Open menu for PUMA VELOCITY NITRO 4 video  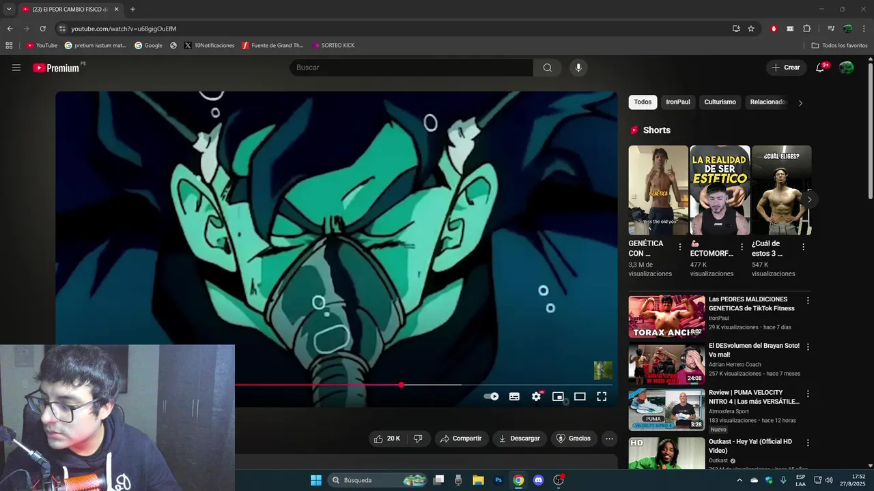(x=808, y=394)
